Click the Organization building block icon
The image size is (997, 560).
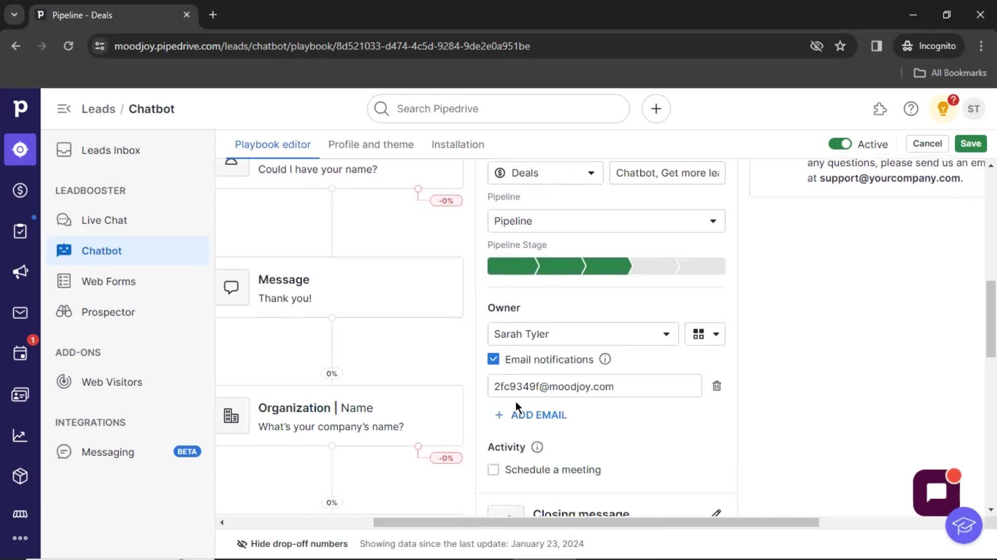pyautogui.click(x=231, y=416)
